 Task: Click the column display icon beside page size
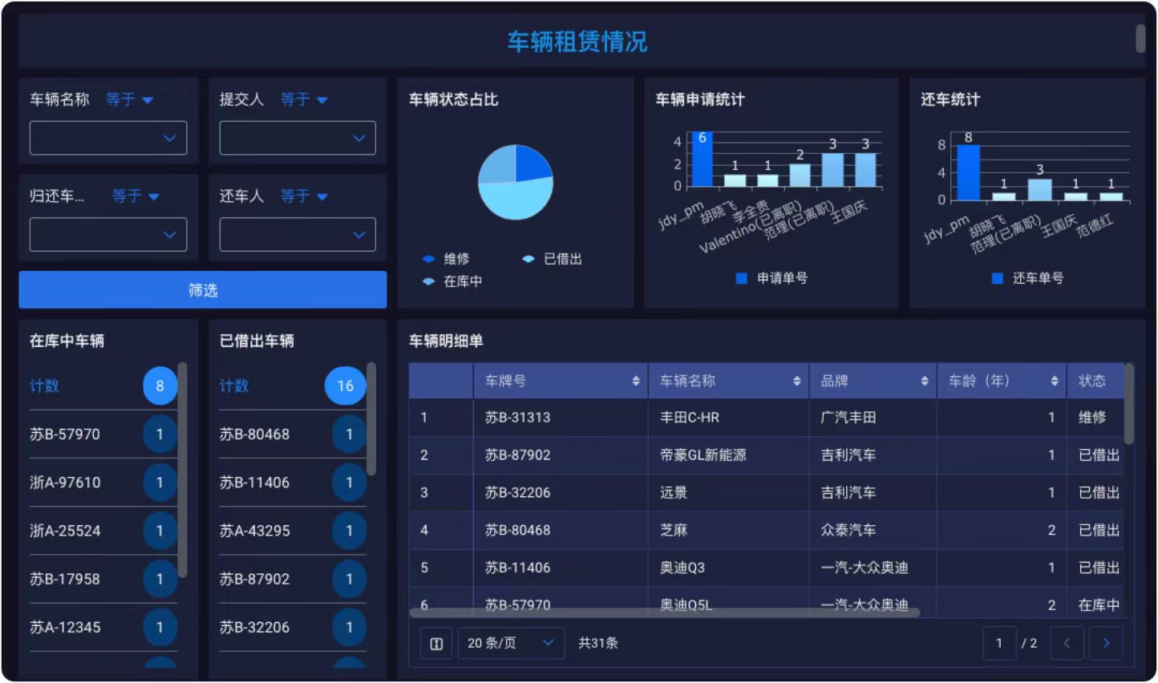436,643
